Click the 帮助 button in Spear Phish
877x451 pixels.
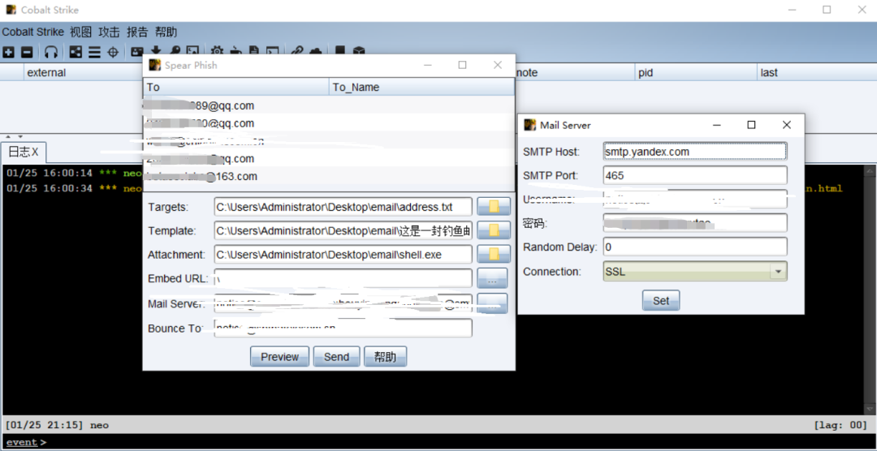tap(386, 357)
